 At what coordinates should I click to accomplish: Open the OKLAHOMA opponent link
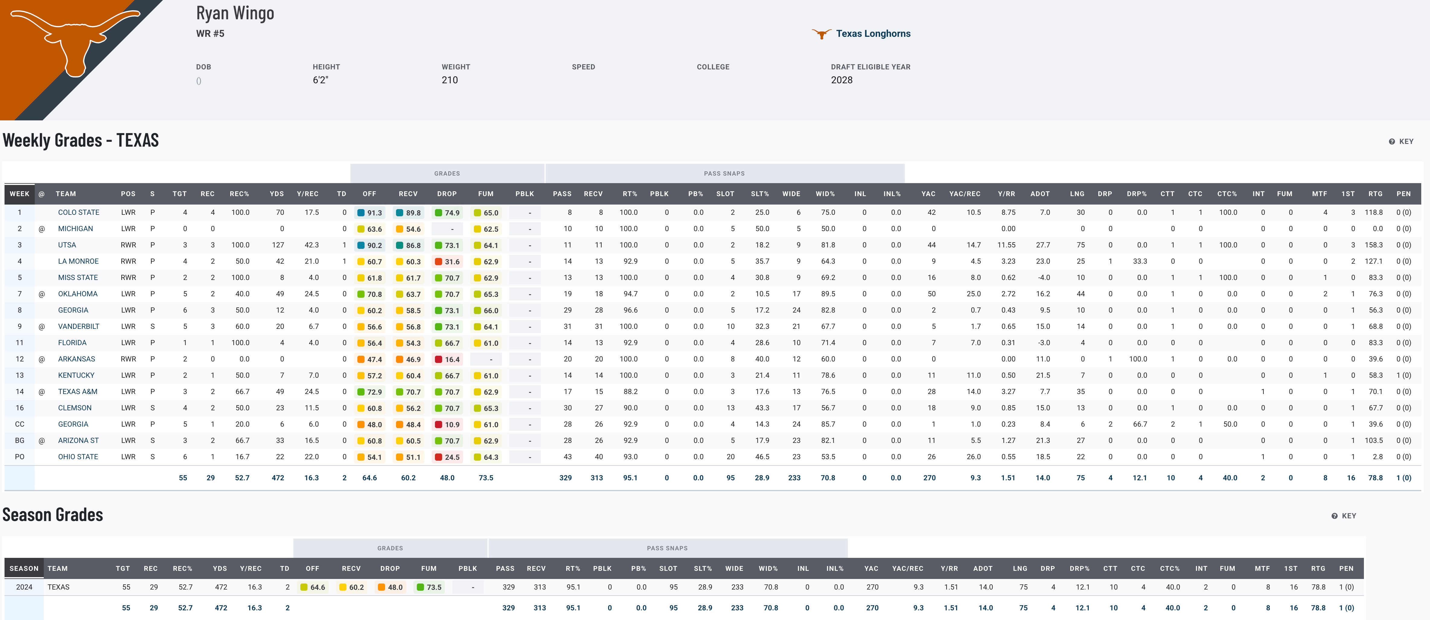pos(78,294)
